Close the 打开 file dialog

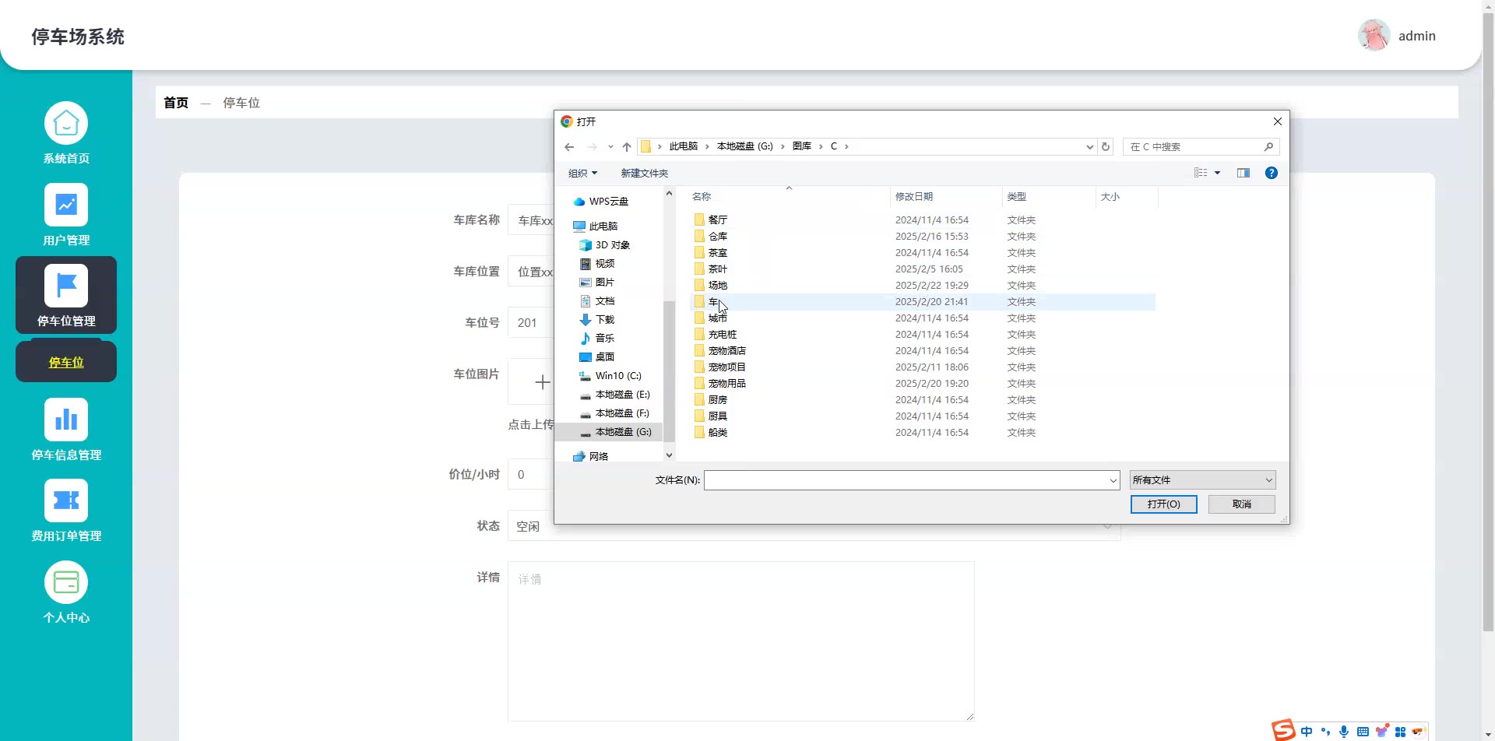pos(1278,121)
